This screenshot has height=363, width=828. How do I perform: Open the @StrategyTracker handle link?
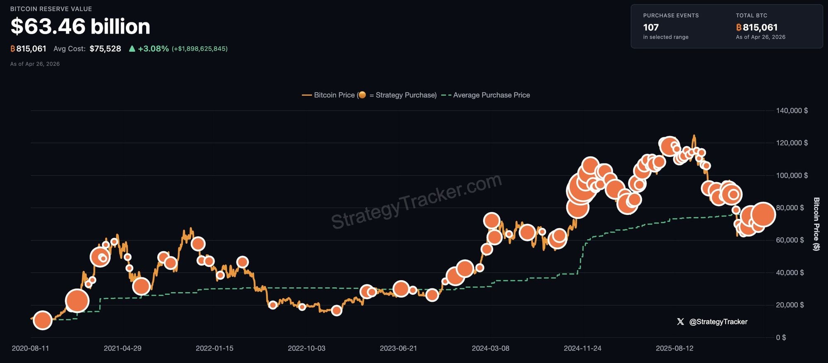click(718, 322)
